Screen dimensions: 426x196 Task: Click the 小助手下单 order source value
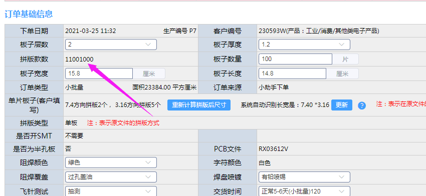pos(274,87)
